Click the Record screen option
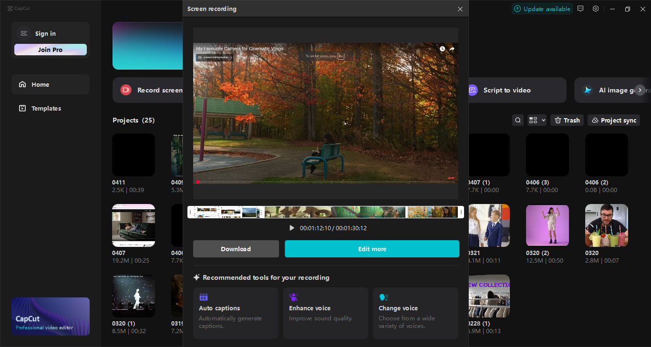 coord(148,90)
